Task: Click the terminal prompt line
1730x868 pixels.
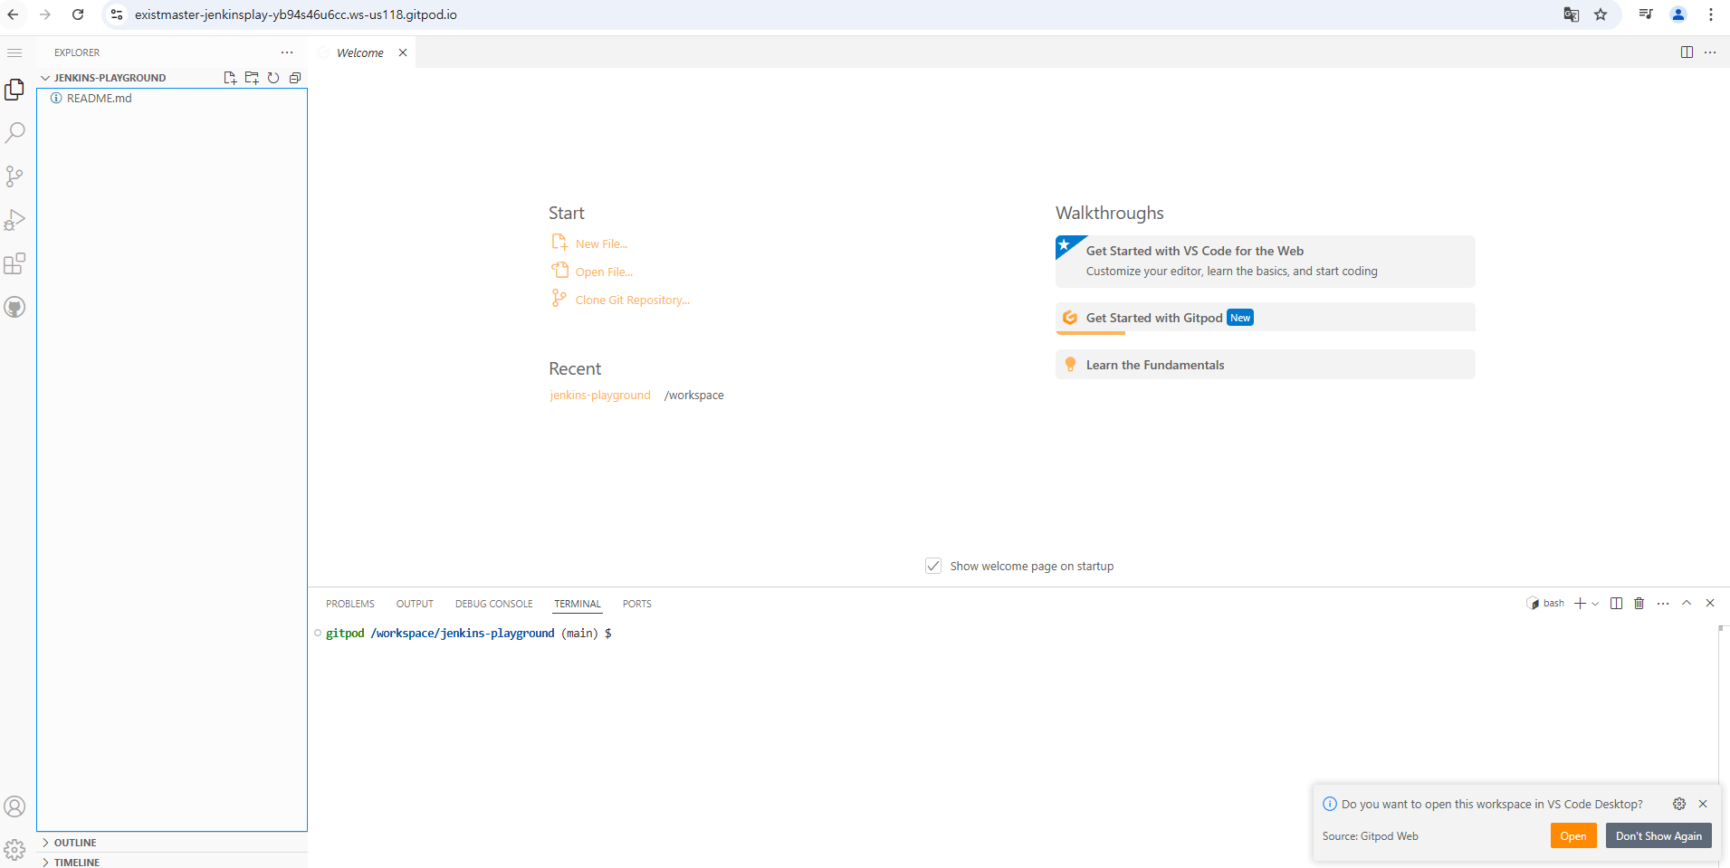Action: [469, 634]
